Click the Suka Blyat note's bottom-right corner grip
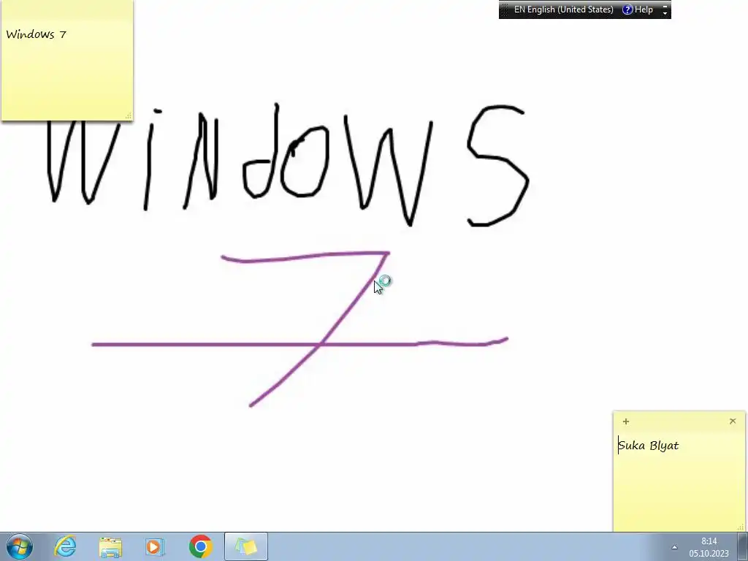Viewport: 748px width, 561px height. tap(741, 527)
